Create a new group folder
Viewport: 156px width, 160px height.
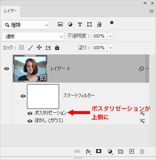point(121,151)
